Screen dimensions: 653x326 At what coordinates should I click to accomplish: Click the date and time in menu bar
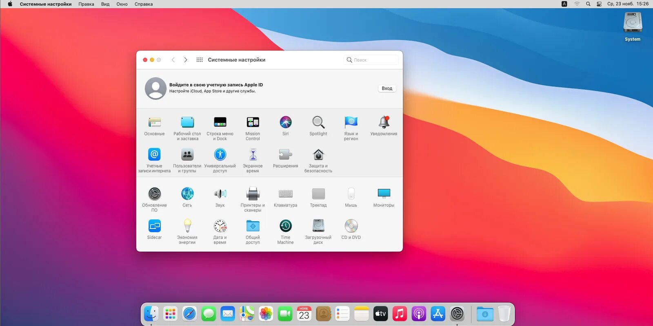(x=628, y=4)
